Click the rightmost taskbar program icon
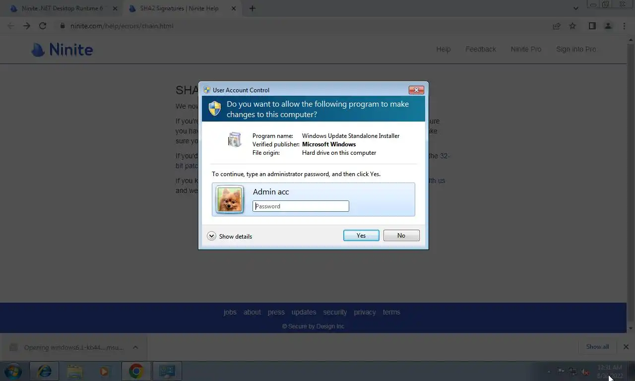The height and width of the screenshot is (381, 635). pyautogui.click(x=167, y=371)
